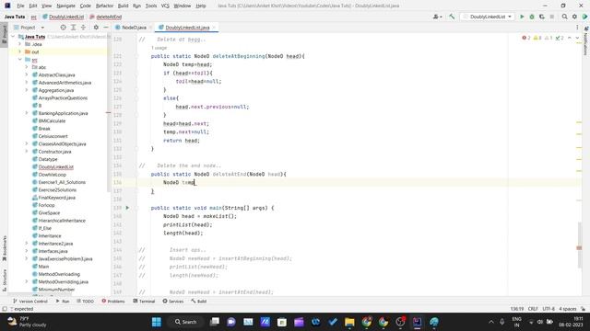Image resolution: width=590 pixels, height=331 pixels.
Task: Expand BankingApplication.java node
Action: coord(27,113)
